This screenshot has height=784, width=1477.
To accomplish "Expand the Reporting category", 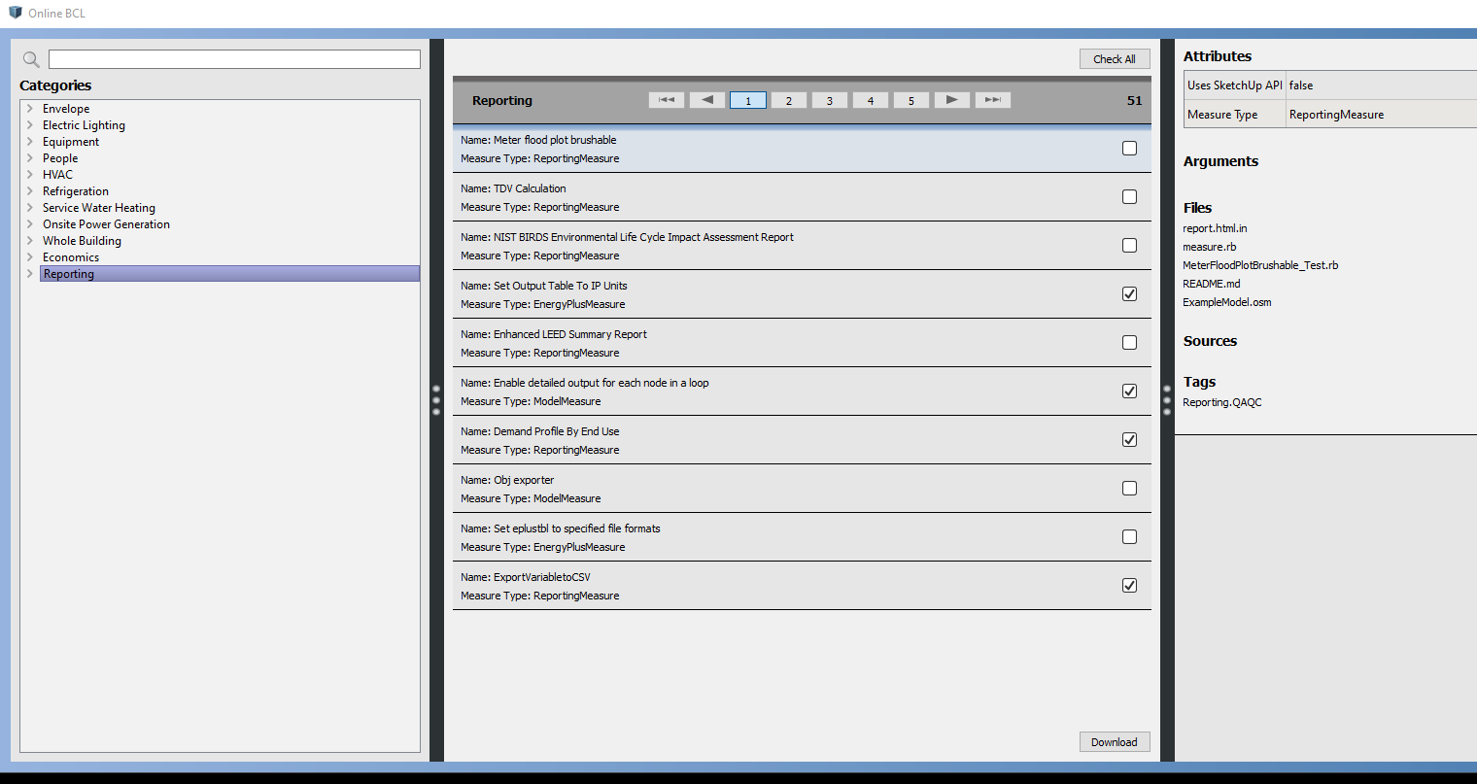I will coord(30,274).
